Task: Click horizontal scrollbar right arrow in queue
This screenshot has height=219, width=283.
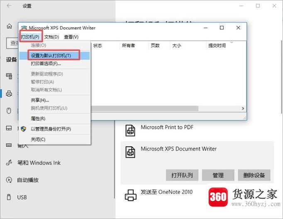Action: click(x=243, y=108)
